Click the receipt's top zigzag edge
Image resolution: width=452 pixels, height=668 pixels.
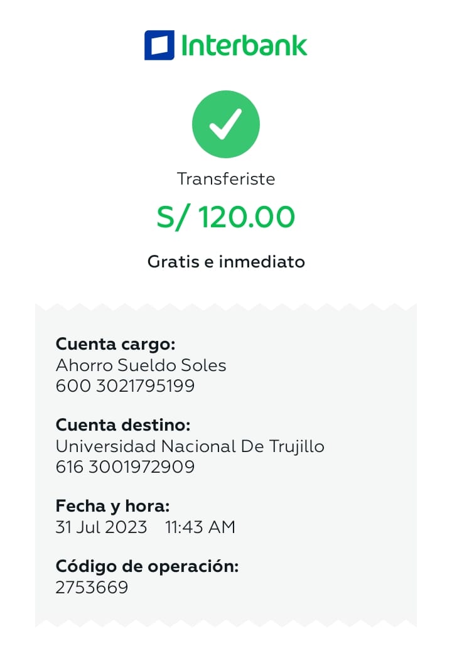(x=226, y=307)
